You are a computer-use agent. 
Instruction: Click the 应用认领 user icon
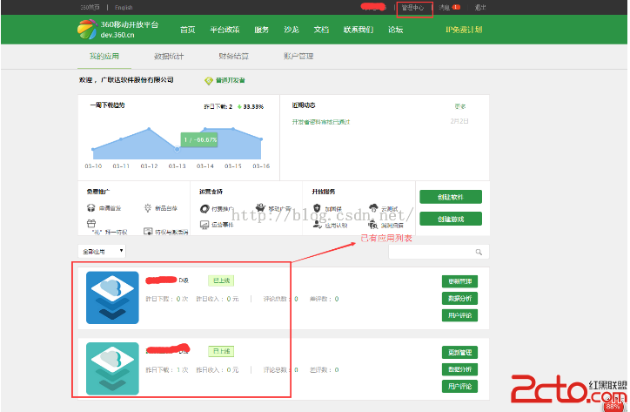(x=318, y=225)
